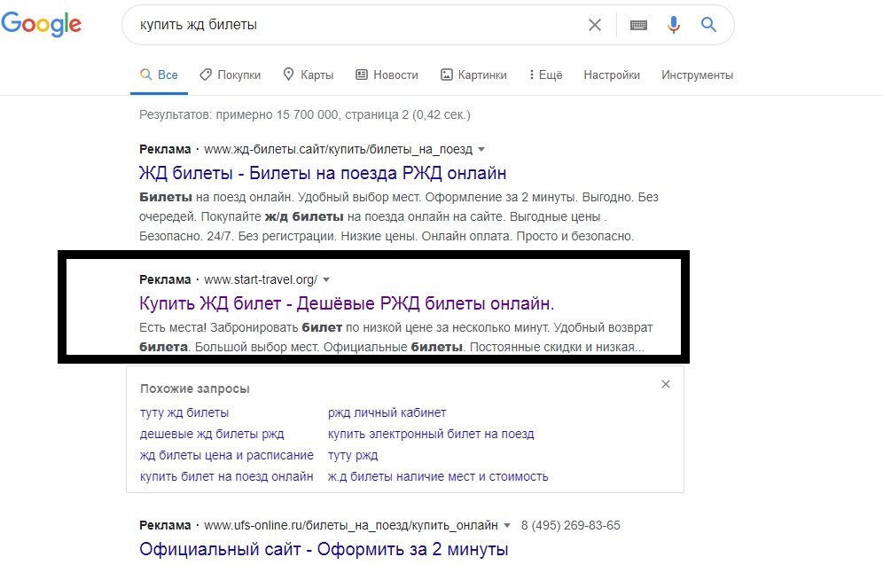Viewport: 883px width, 565px height.
Task: Submit search with magnifier icon
Action: [x=708, y=24]
